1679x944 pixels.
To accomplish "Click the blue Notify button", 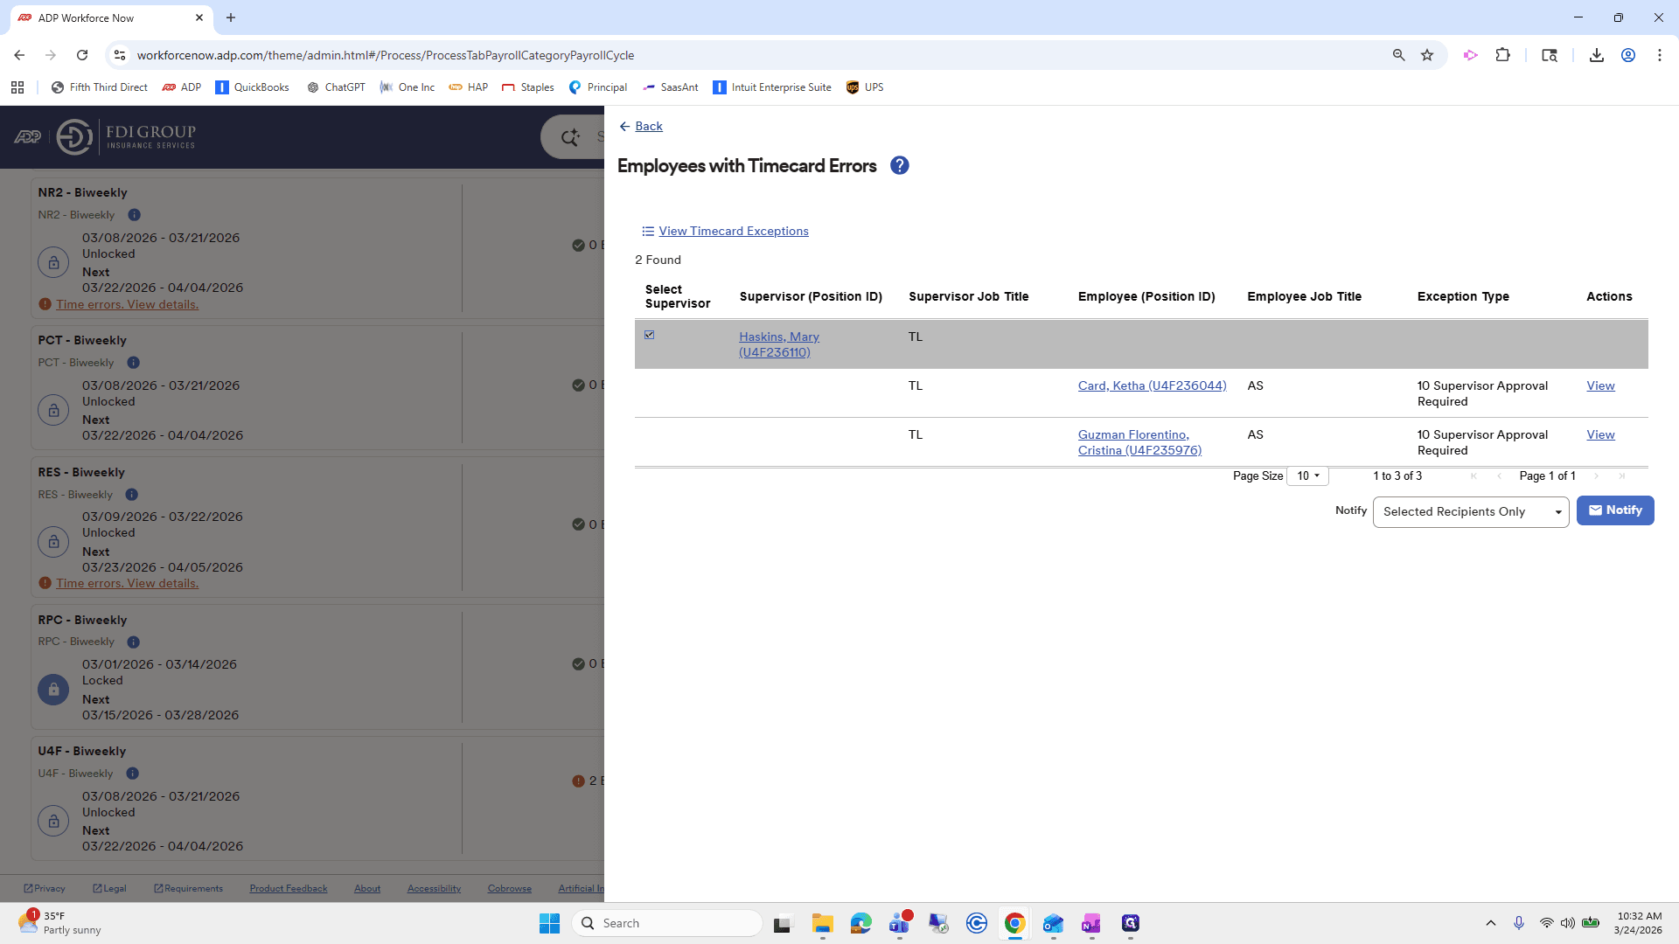I will click(1615, 510).
